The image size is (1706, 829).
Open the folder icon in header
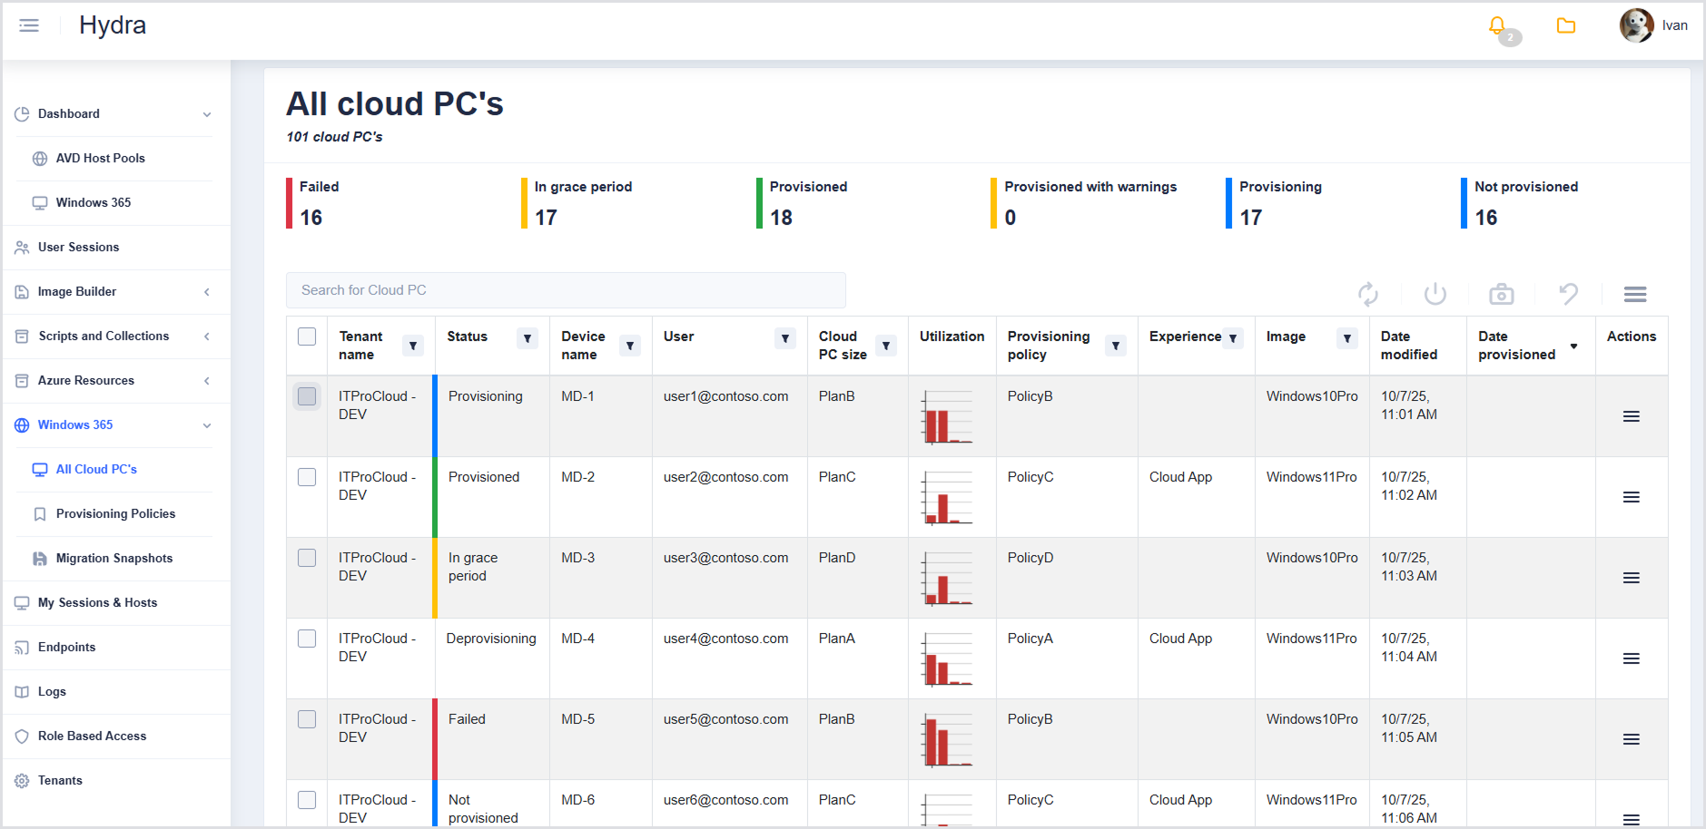[x=1566, y=26]
